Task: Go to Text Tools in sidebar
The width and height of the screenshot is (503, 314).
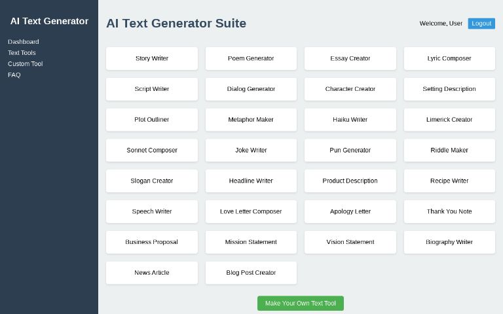Action: tap(22, 53)
